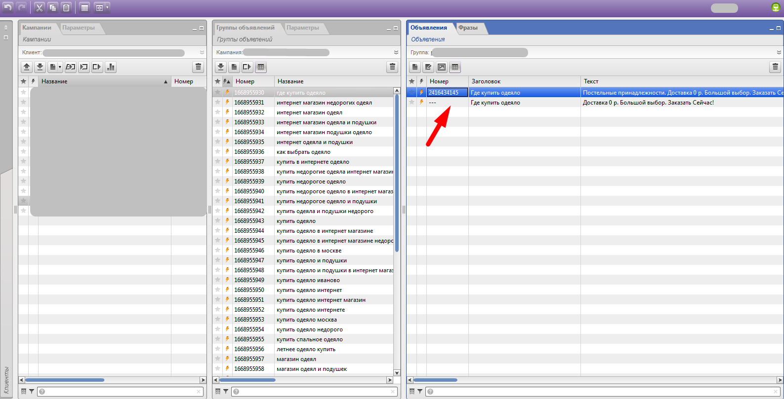Open the statistics bar chart icon
784x399 pixels.
[x=111, y=67]
